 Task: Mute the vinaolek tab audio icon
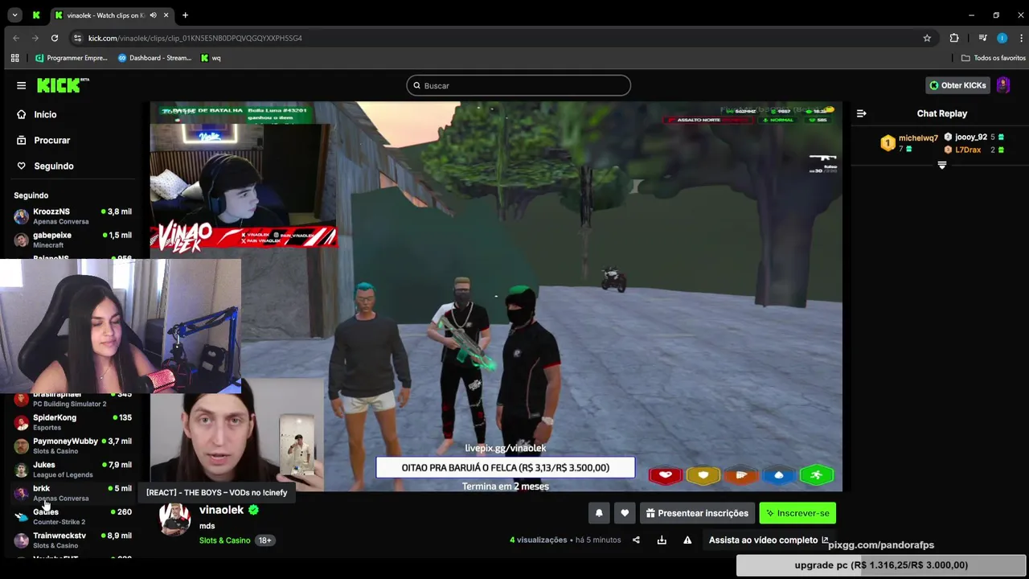(x=153, y=15)
